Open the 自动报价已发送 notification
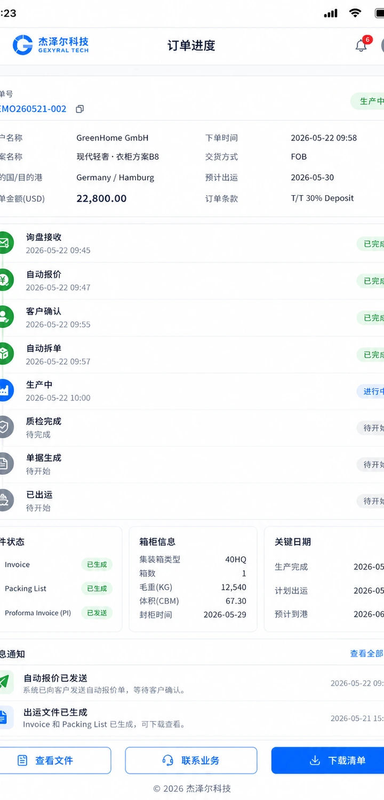This screenshot has width=384, height=800. pyautogui.click(x=192, y=683)
